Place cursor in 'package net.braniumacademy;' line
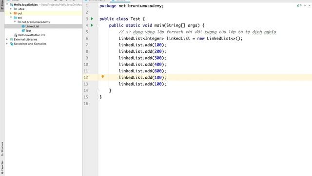Viewport: 312px width, 176px height. pyautogui.click(x=132, y=6)
